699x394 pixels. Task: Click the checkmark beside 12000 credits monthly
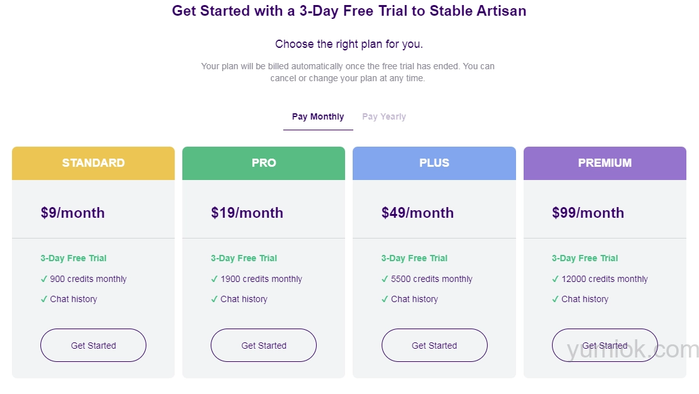click(555, 279)
